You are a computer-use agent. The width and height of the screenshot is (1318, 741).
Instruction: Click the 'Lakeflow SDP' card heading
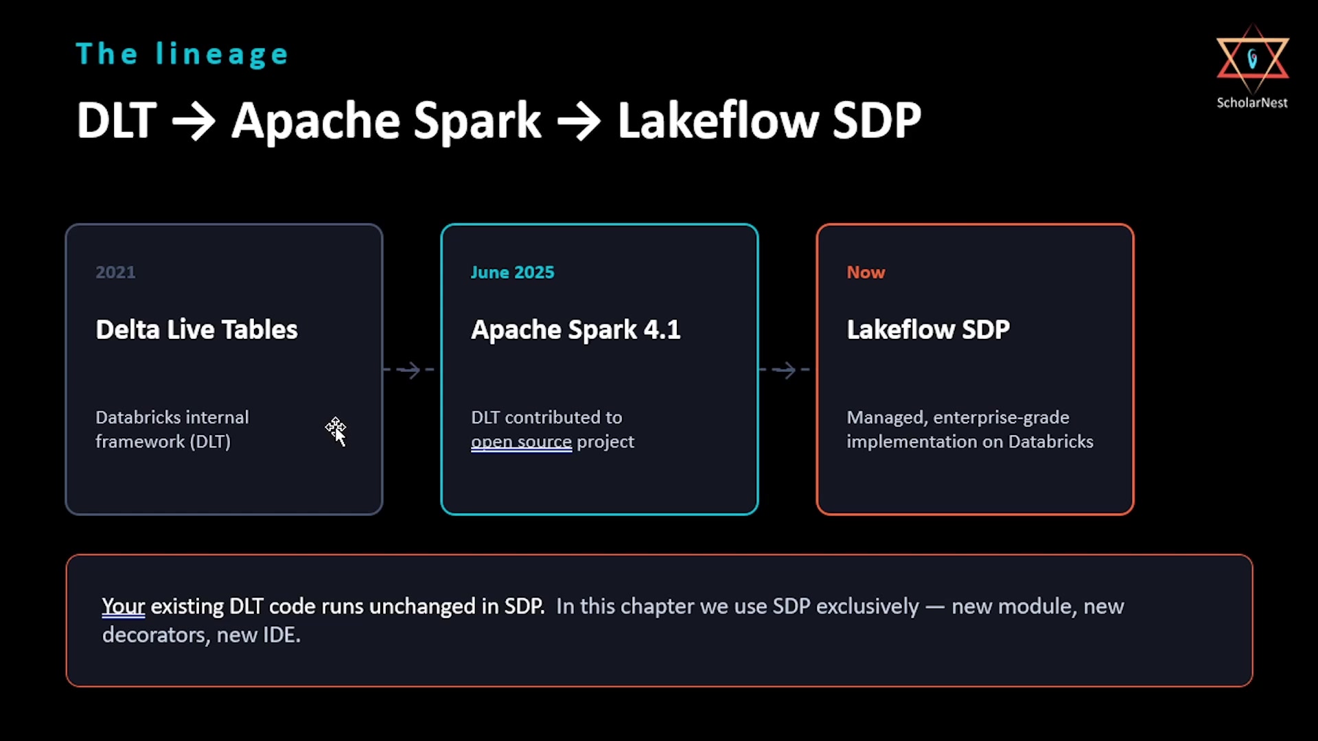(x=928, y=329)
